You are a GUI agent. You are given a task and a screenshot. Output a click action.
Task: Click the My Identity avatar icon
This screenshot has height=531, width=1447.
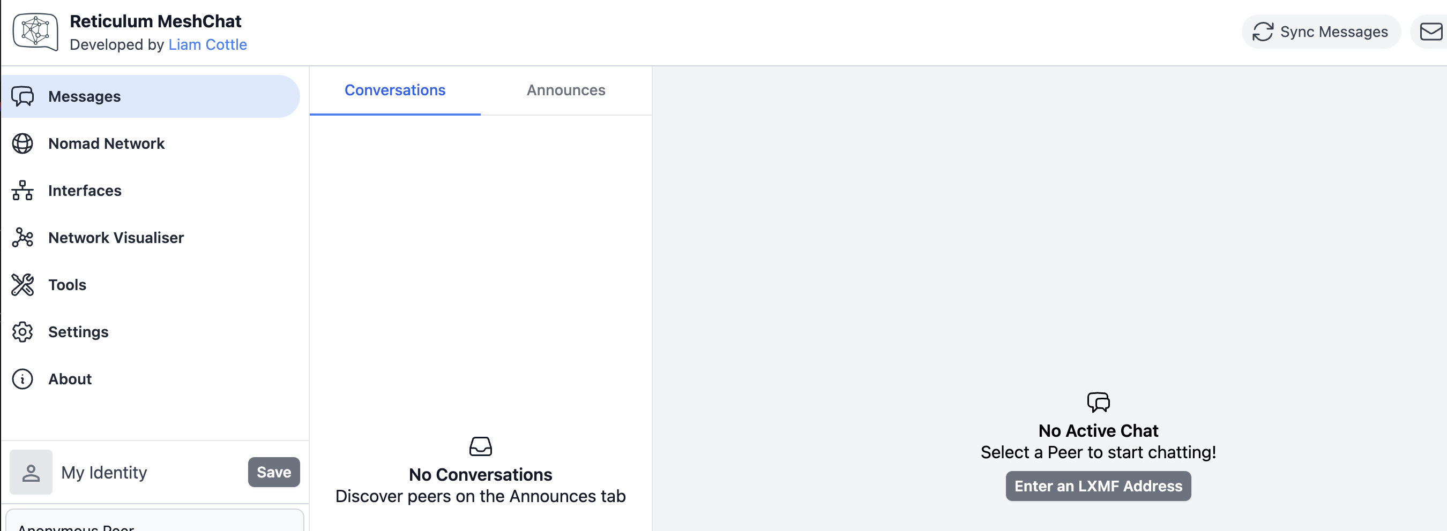coord(31,473)
